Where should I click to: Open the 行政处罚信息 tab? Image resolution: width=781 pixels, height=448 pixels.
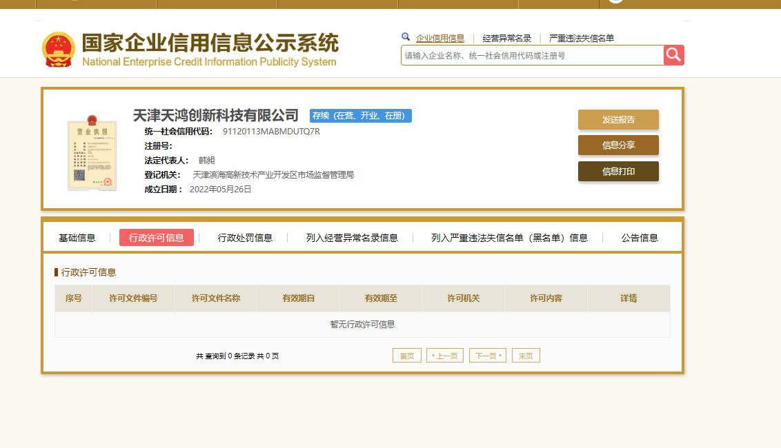[x=245, y=238]
